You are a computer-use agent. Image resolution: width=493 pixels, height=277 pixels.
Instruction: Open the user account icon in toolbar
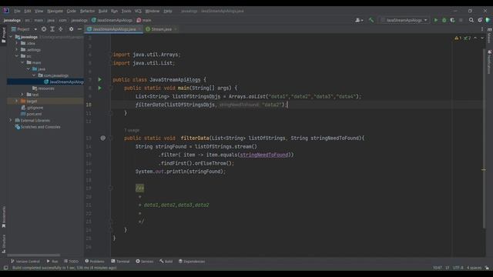[359, 20]
